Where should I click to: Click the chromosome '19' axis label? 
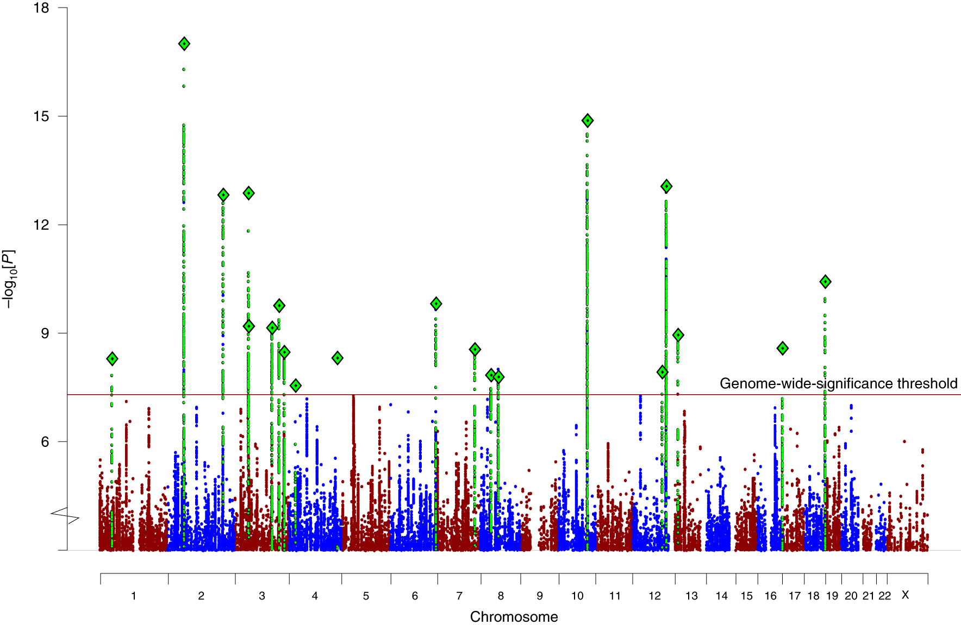(x=832, y=596)
